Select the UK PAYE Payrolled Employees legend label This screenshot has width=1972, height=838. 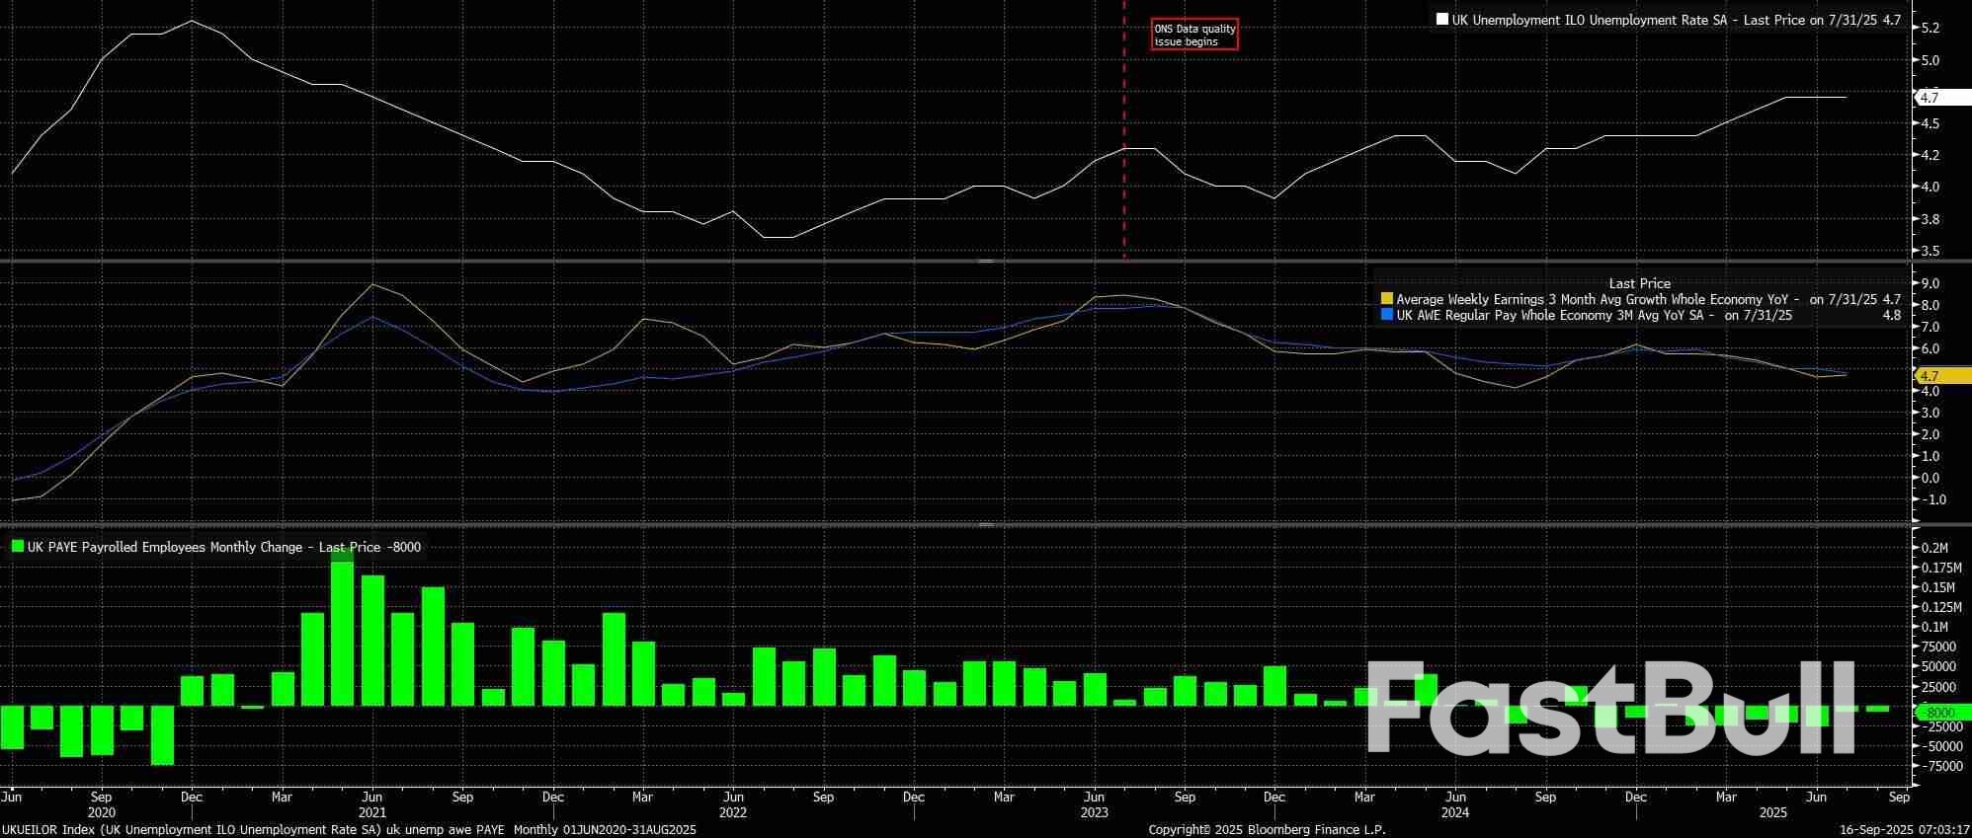coord(223,547)
